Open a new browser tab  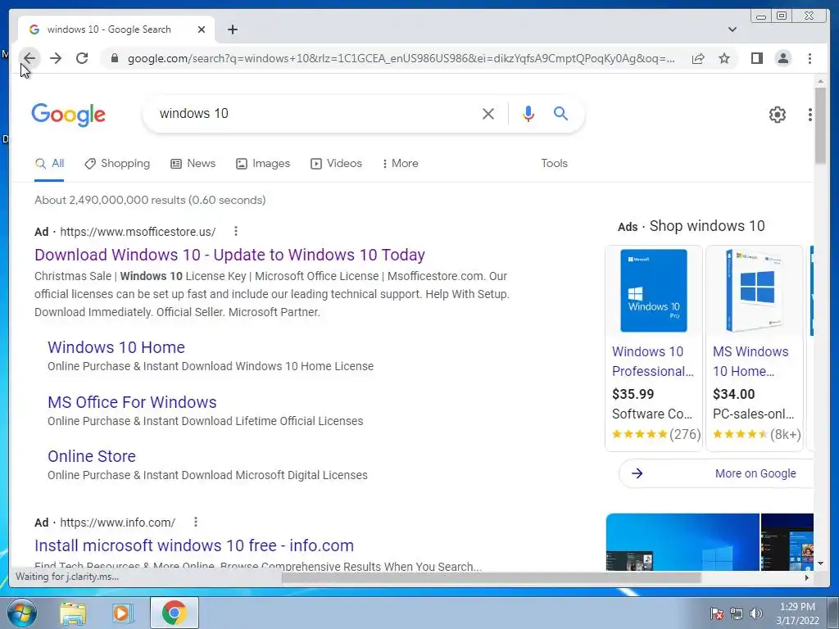click(x=232, y=29)
